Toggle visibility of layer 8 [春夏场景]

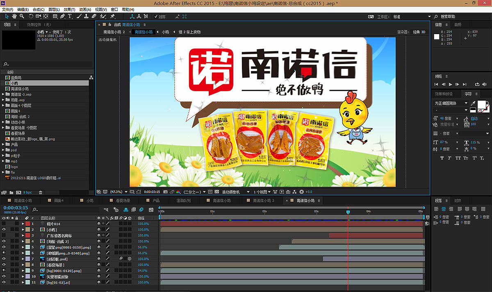coord(4,265)
